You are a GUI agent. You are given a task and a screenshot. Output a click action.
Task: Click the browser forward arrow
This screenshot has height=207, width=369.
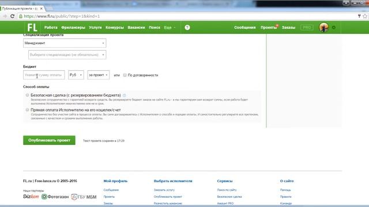pyautogui.click(x=5, y=16)
